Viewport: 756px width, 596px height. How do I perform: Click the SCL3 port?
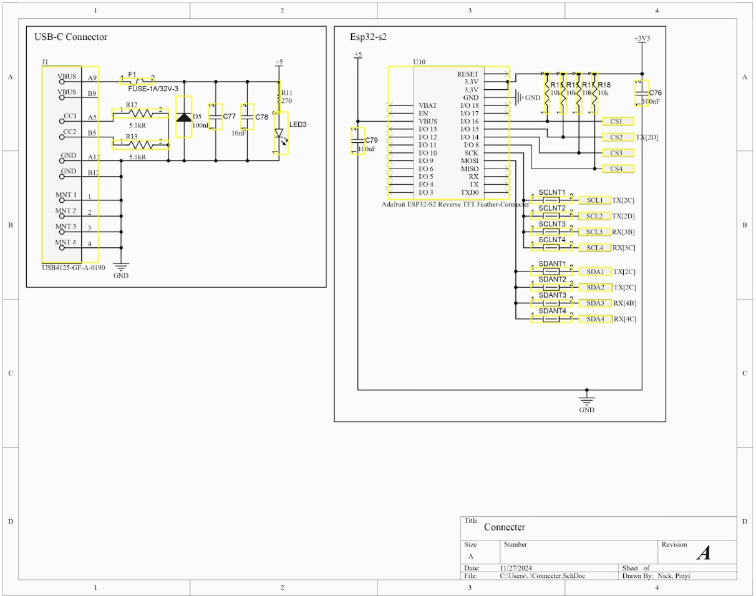[x=595, y=232]
